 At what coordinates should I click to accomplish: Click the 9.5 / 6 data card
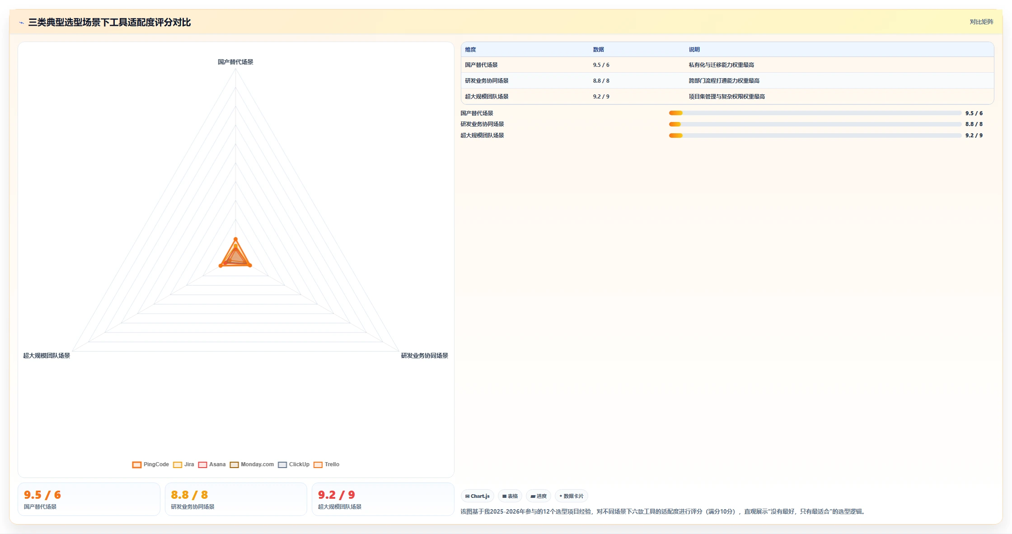89,499
